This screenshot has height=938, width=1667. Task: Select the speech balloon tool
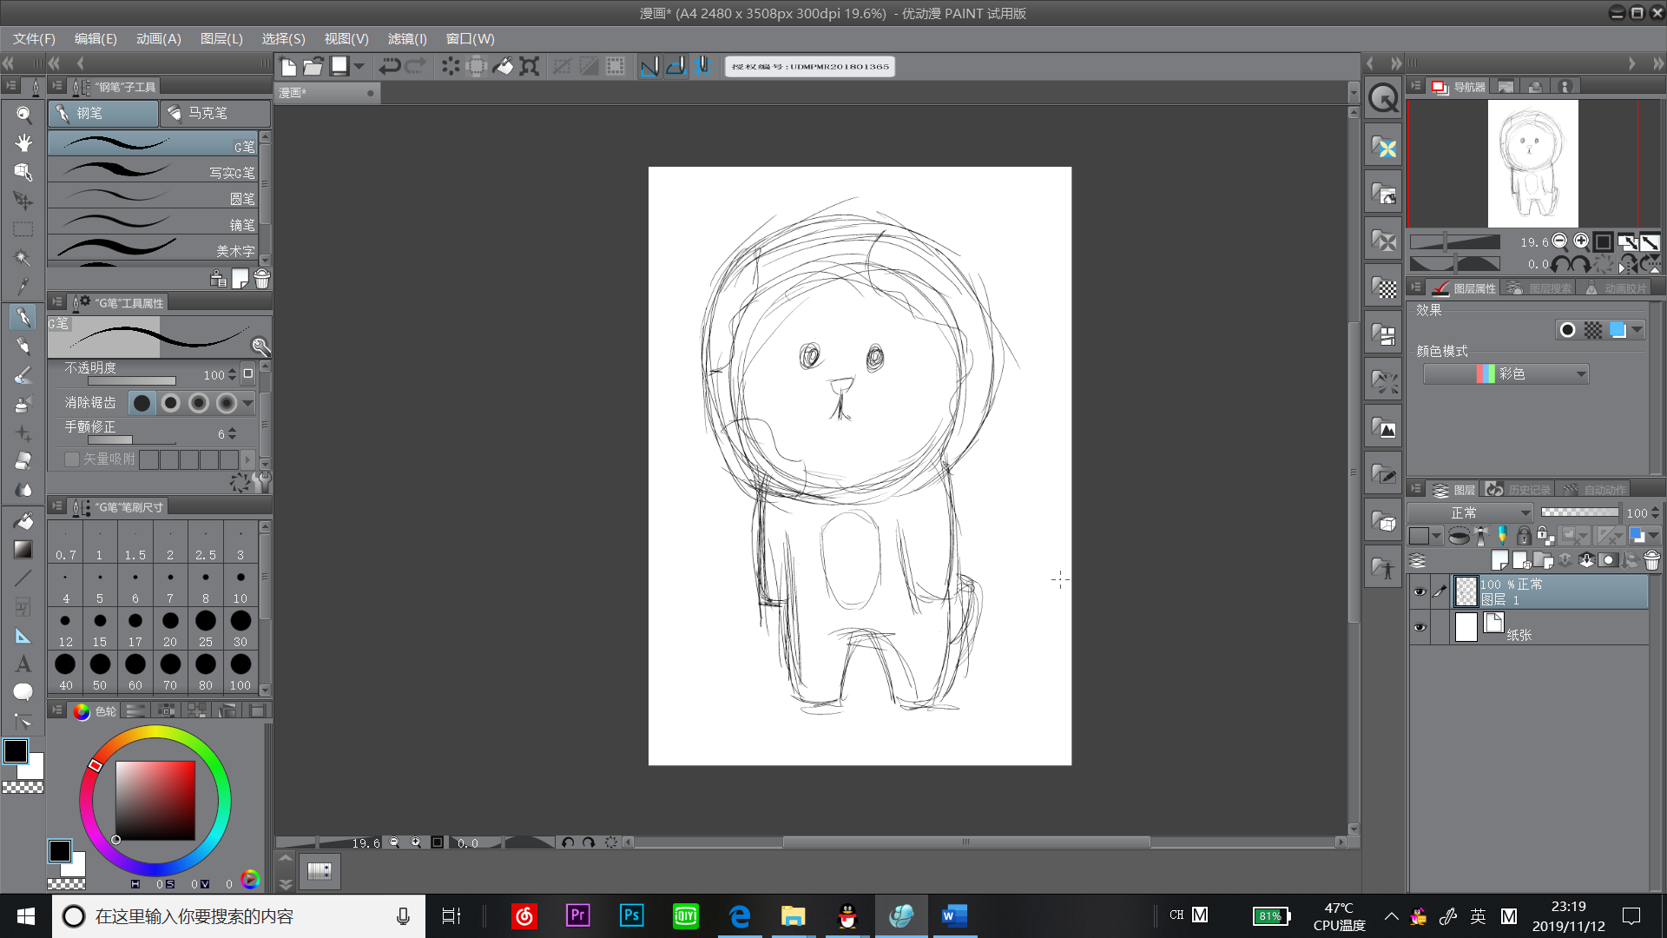(23, 692)
